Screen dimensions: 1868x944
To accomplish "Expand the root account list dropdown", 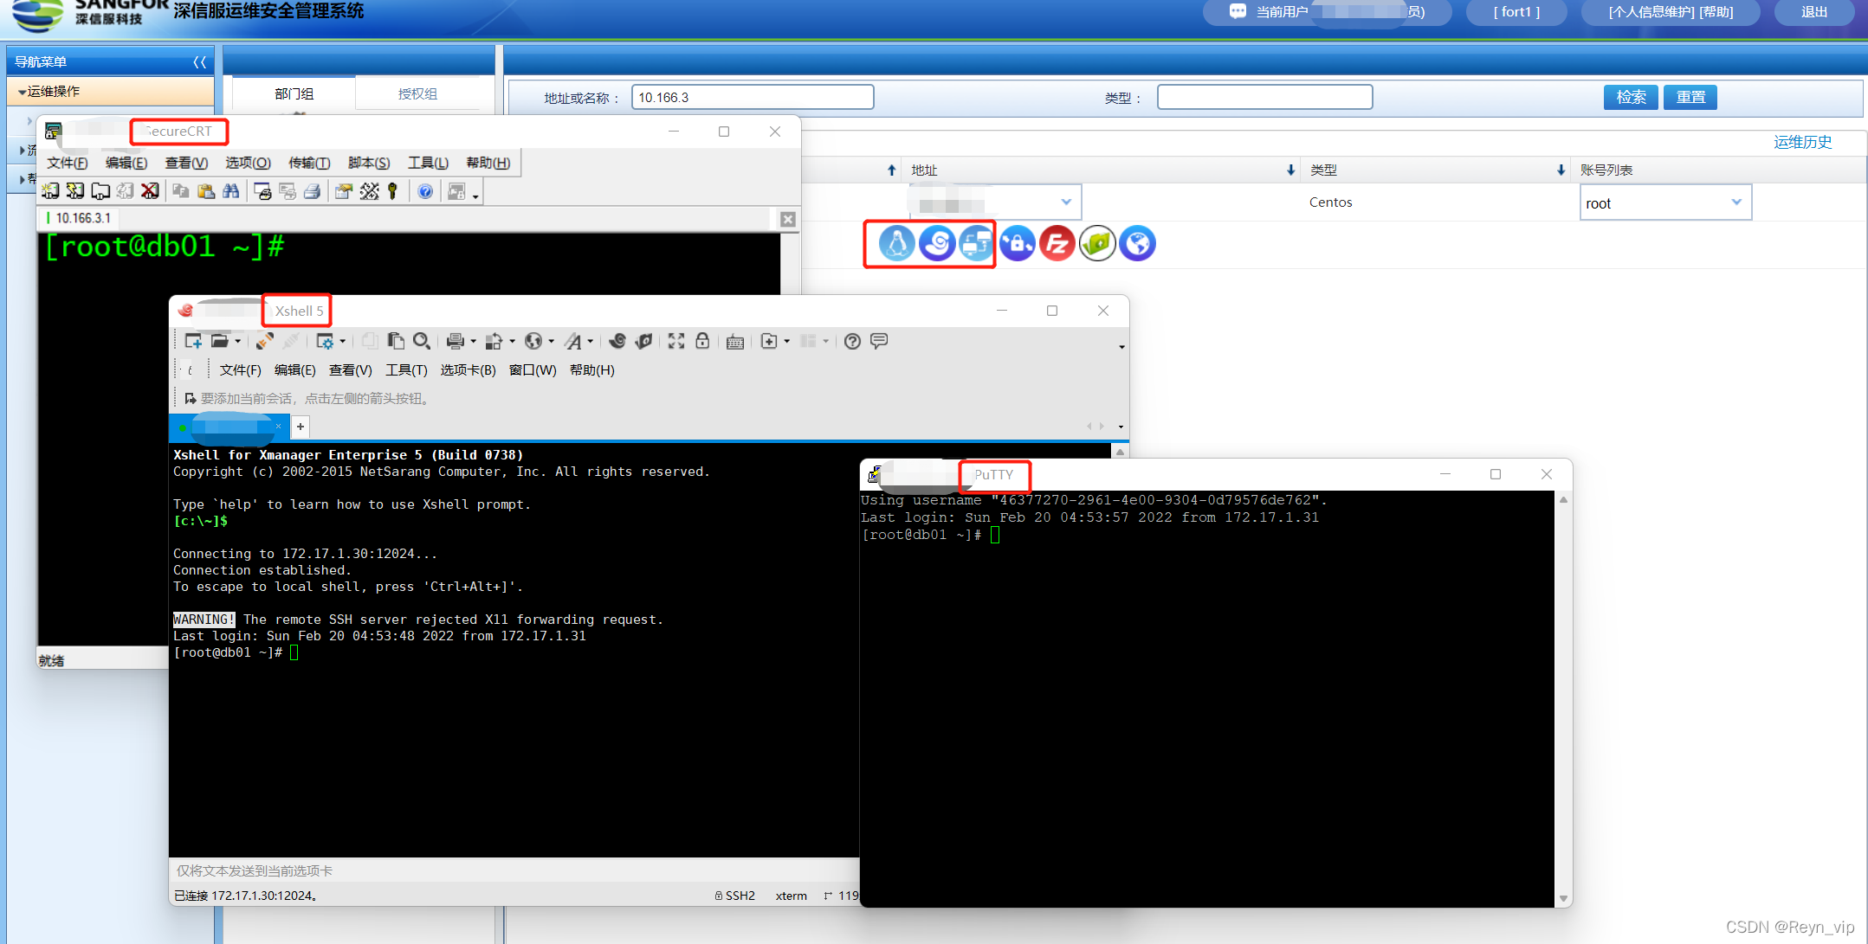I will coord(1735,202).
